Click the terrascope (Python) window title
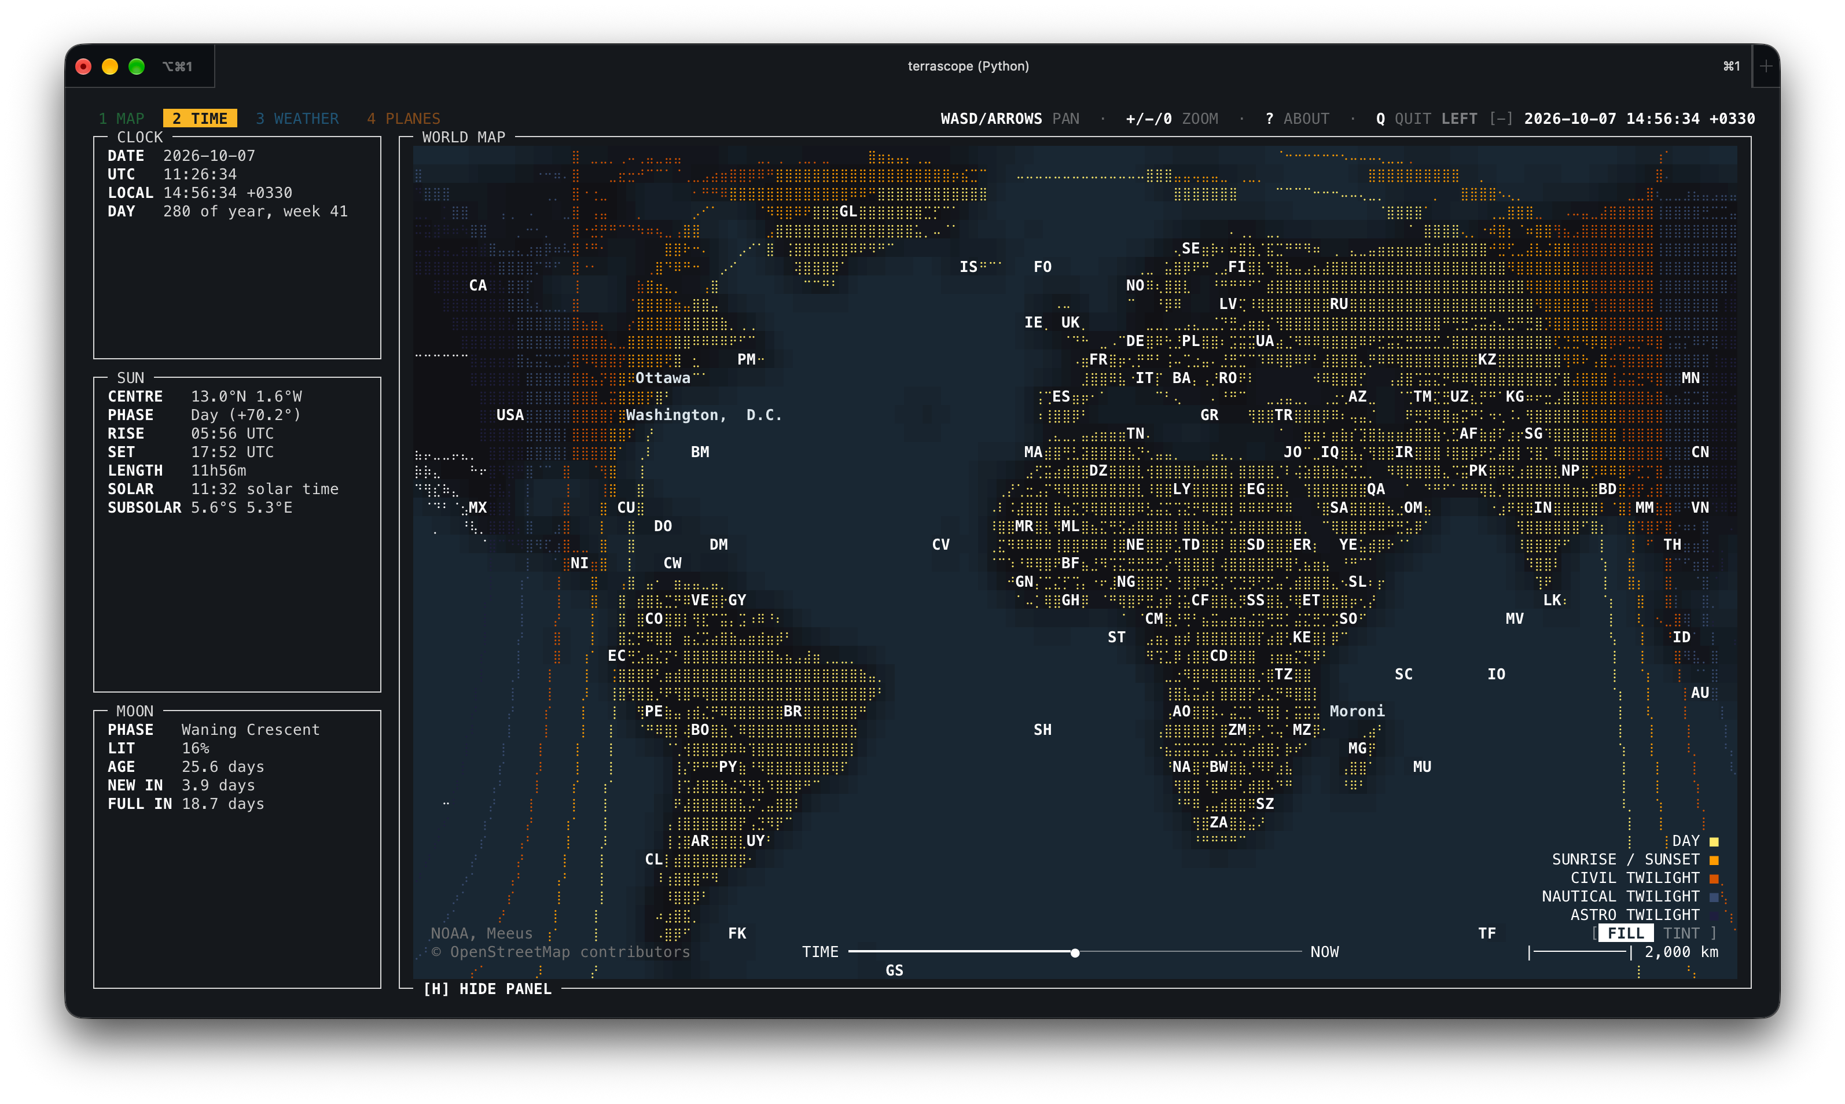The image size is (1845, 1104). [968, 66]
